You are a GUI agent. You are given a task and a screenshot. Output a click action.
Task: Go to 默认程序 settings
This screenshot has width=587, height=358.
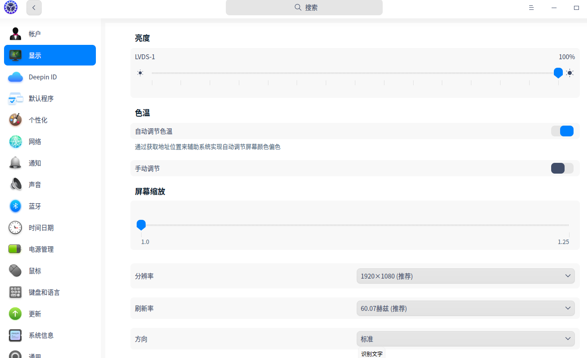pyautogui.click(x=50, y=99)
